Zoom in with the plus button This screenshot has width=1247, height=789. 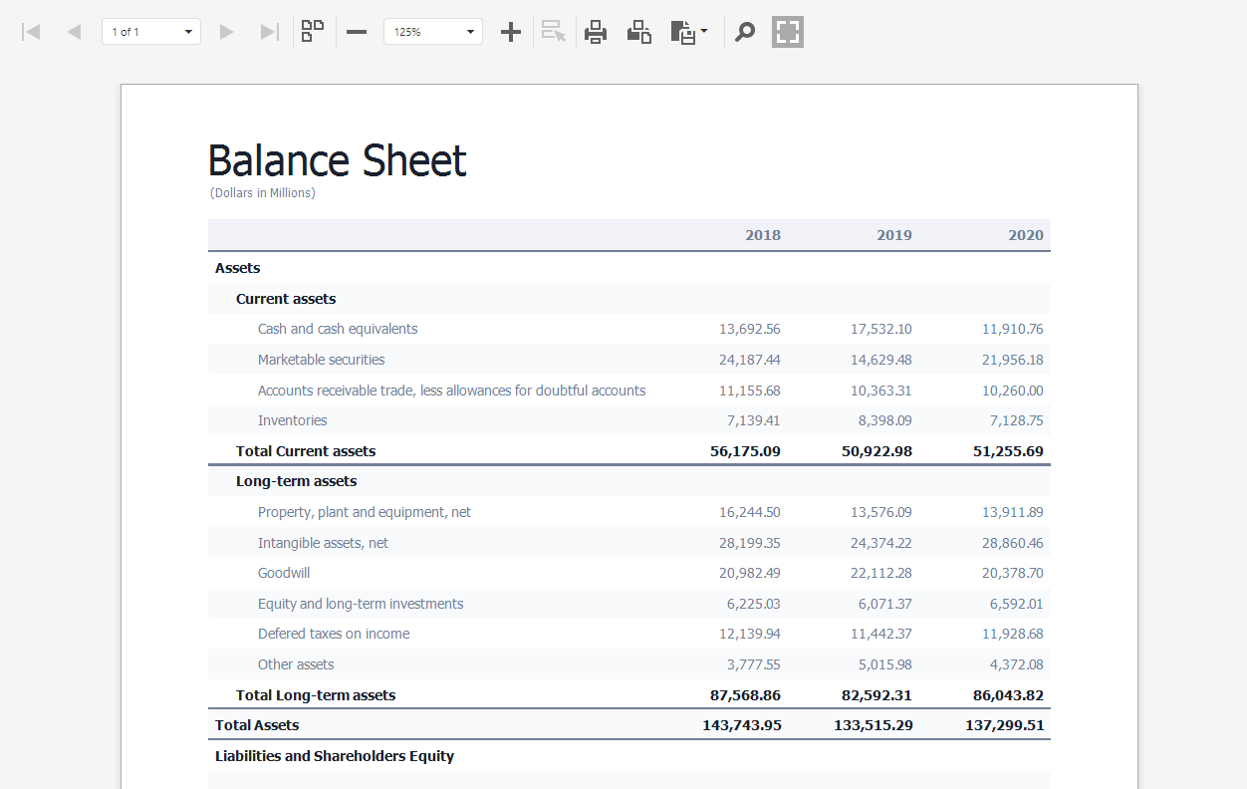tap(511, 32)
